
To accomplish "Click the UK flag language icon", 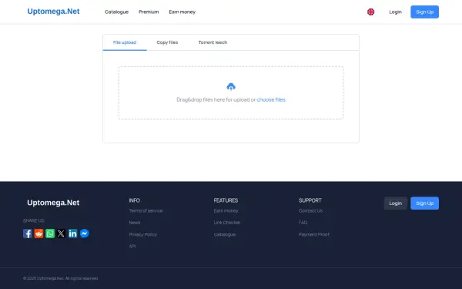I will (370, 12).
